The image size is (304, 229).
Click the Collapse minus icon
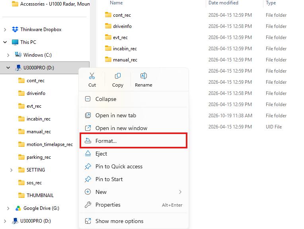88,99
